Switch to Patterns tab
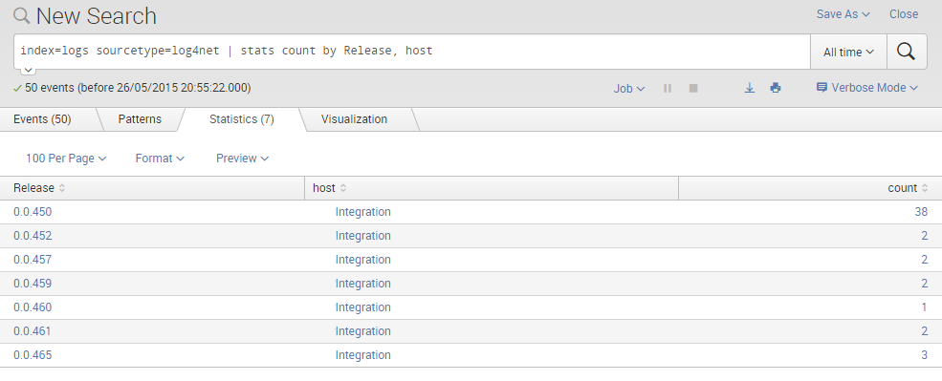The height and width of the screenshot is (381, 942). point(140,119)
